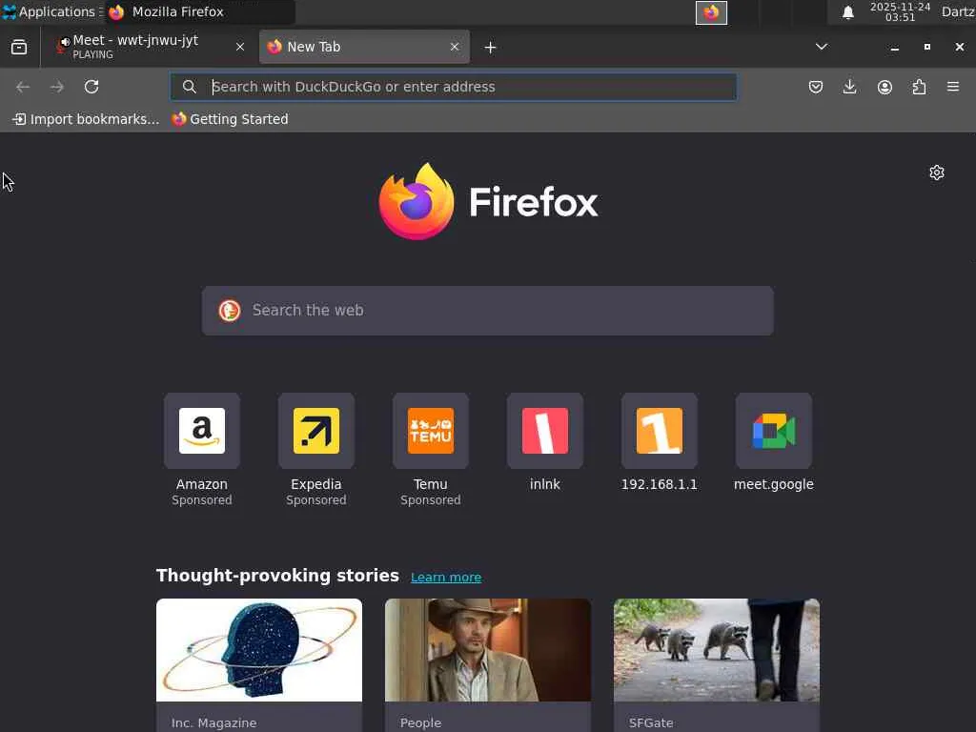Click the address bar search magnifier icon
The image size is (976, 732).
190,87
